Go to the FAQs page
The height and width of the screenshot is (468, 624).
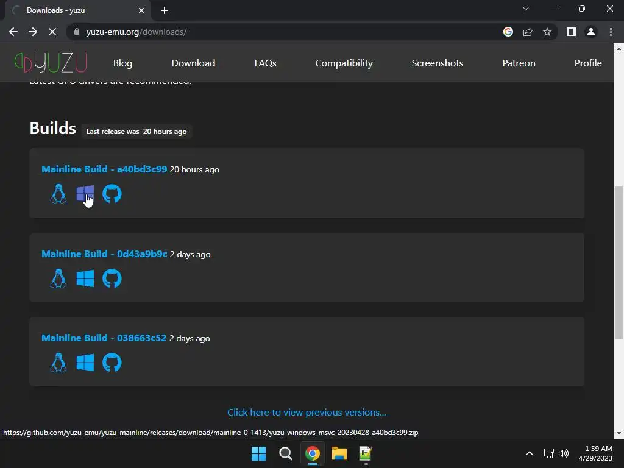(x=266, y=63)
